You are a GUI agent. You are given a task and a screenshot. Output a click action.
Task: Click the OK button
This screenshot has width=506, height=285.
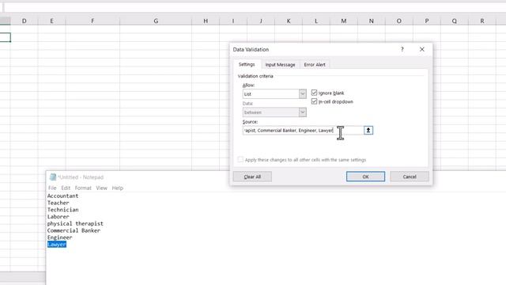(365, 177)
